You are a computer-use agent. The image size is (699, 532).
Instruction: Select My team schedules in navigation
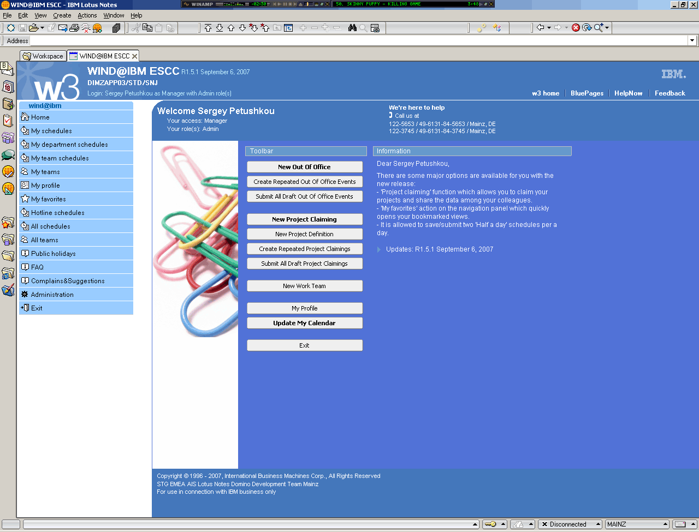click(60, 158)
